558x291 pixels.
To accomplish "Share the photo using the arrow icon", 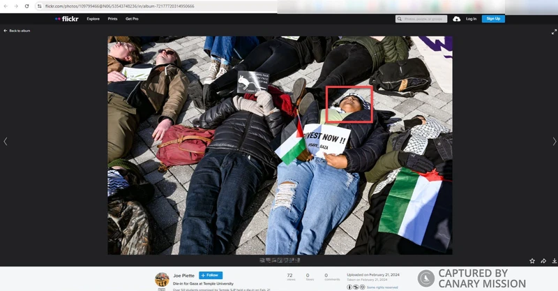I will (x=543, y=261).
